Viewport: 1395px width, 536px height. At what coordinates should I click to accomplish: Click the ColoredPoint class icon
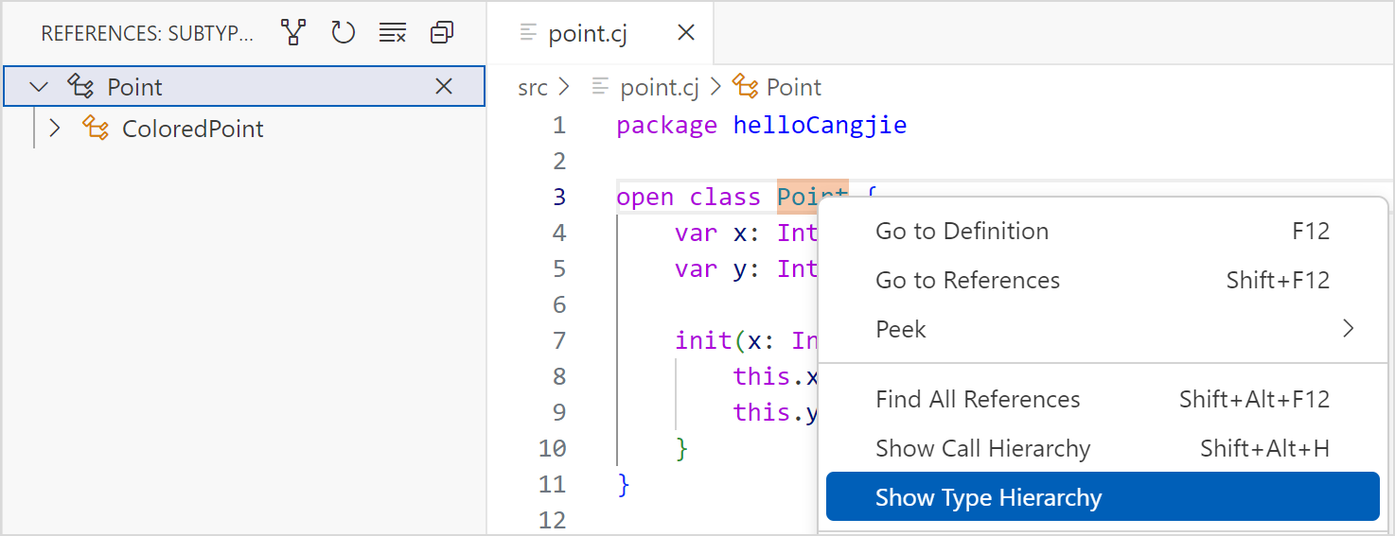tap(96, 129)
